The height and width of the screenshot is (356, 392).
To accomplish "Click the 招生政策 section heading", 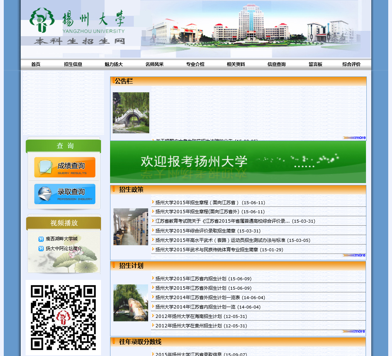I will click(x=131, y=189).
